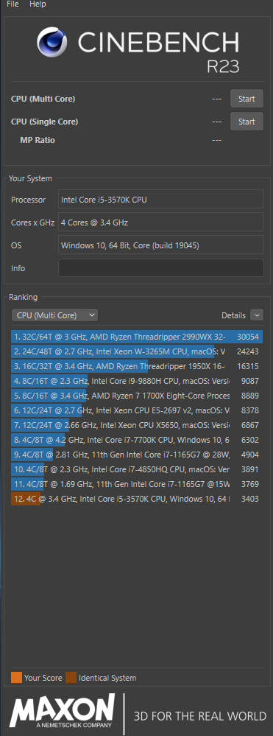Click the OS field showing Windows 10

pyautogui.click(x=160, y=245)
